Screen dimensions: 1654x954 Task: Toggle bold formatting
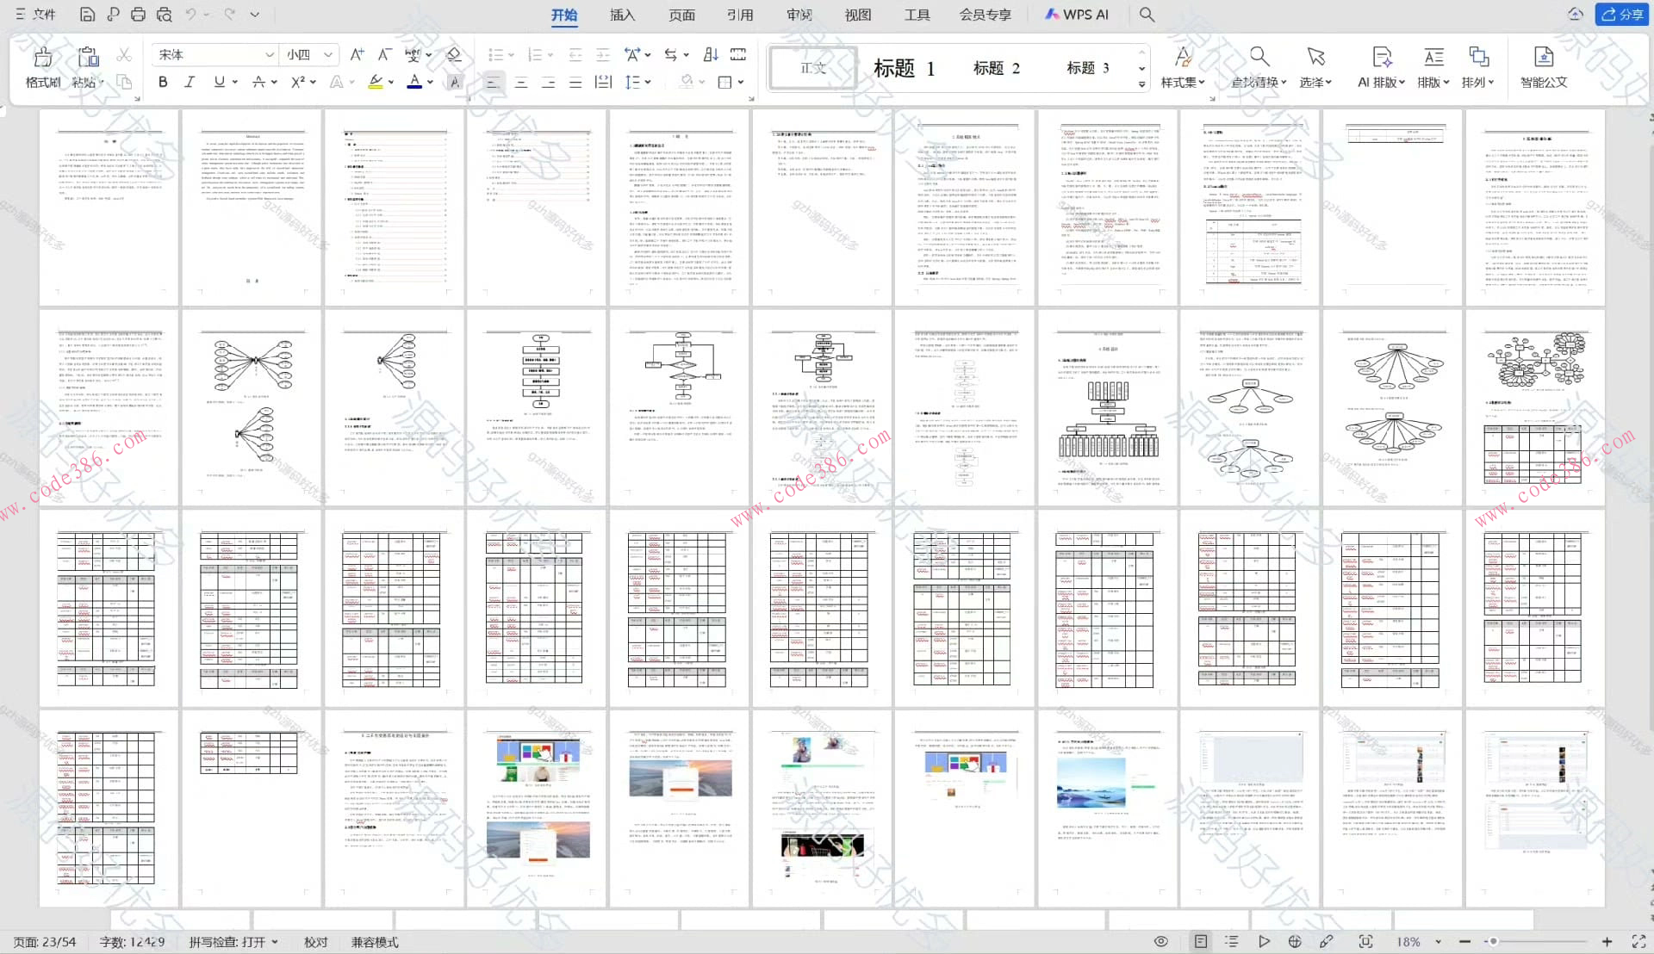coord(163,82)
